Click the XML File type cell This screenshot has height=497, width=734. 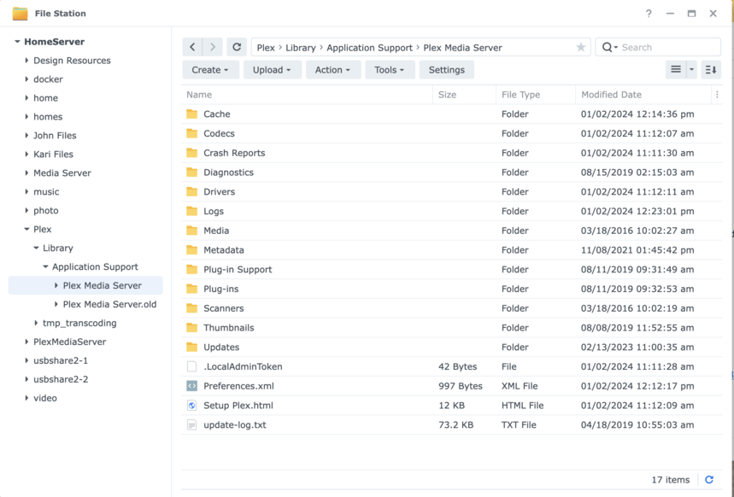click(520, 386)
